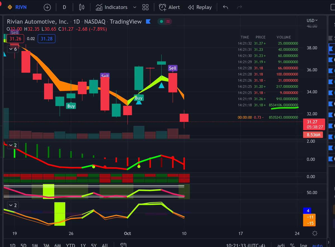Click the Buy signal label near the 26th

point(71,106)
